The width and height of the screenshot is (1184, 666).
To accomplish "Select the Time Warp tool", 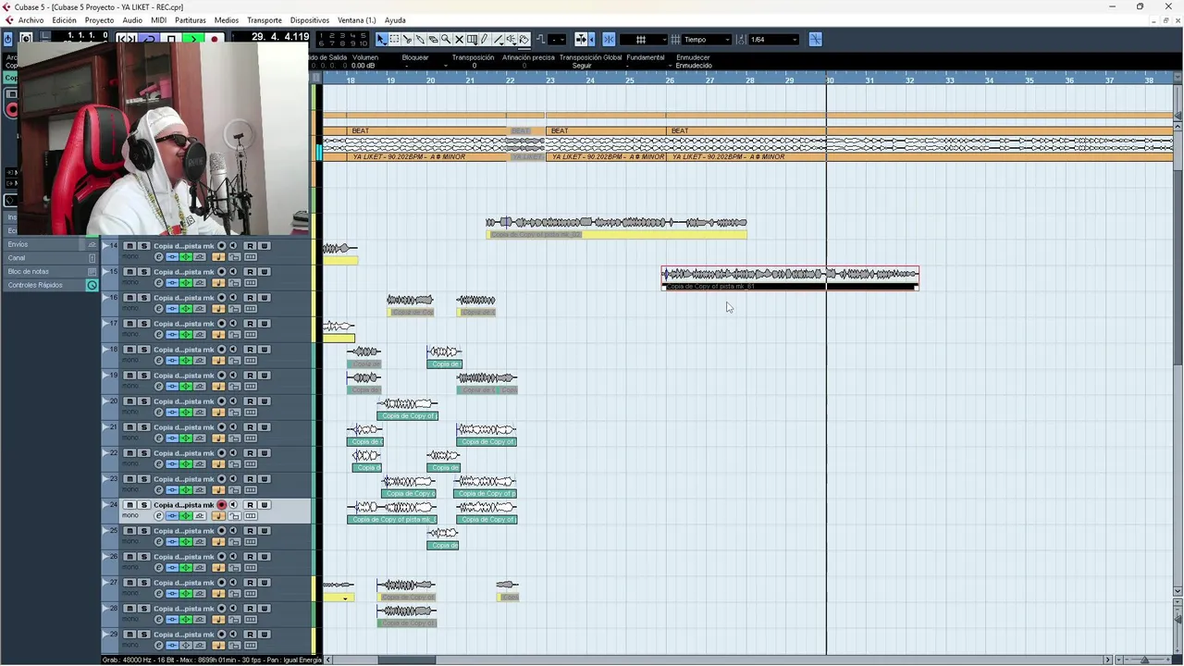I will (x=472, y=39).
